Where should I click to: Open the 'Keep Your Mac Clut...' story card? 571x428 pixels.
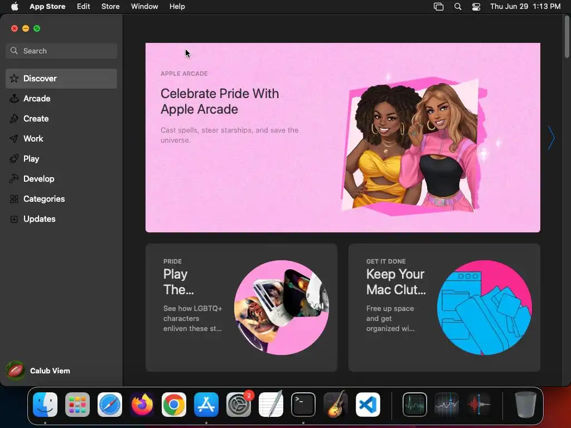(444, 308)
